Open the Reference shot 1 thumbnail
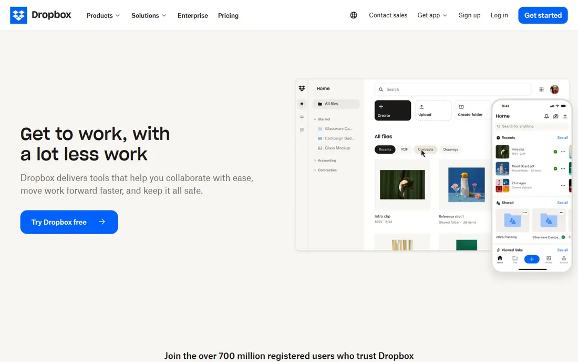This screenshot has height=362, width=578. click(x=466, y=185)
